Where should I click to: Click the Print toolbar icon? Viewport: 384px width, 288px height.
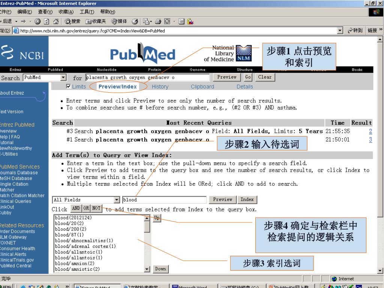pyautogui.click(x=158, y=21)
